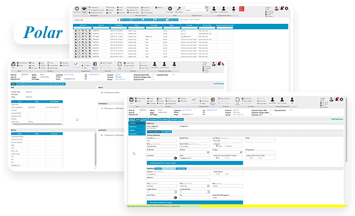Click the First Name input field

coord(157,140)
